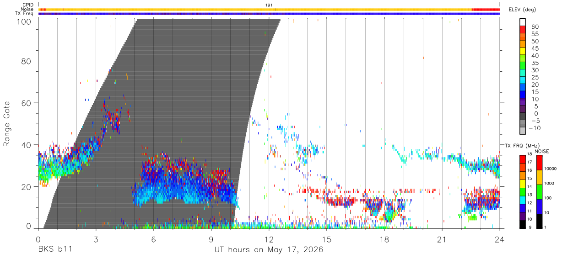The width and height of the screenshot is (562, 259).
Task: Select the CPID value 191
Action: click(269, 5)
